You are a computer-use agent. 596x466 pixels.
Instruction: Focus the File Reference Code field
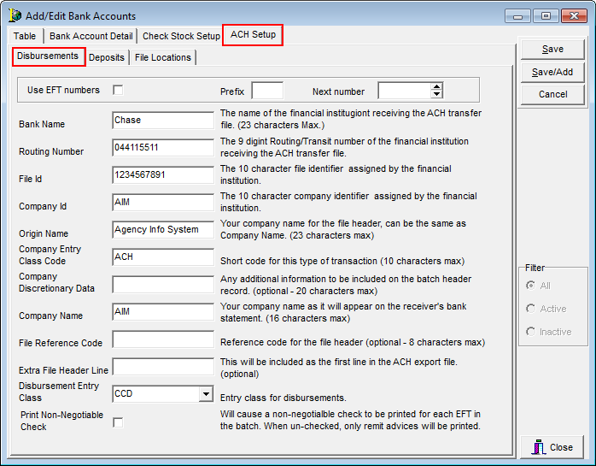[162, 339]
